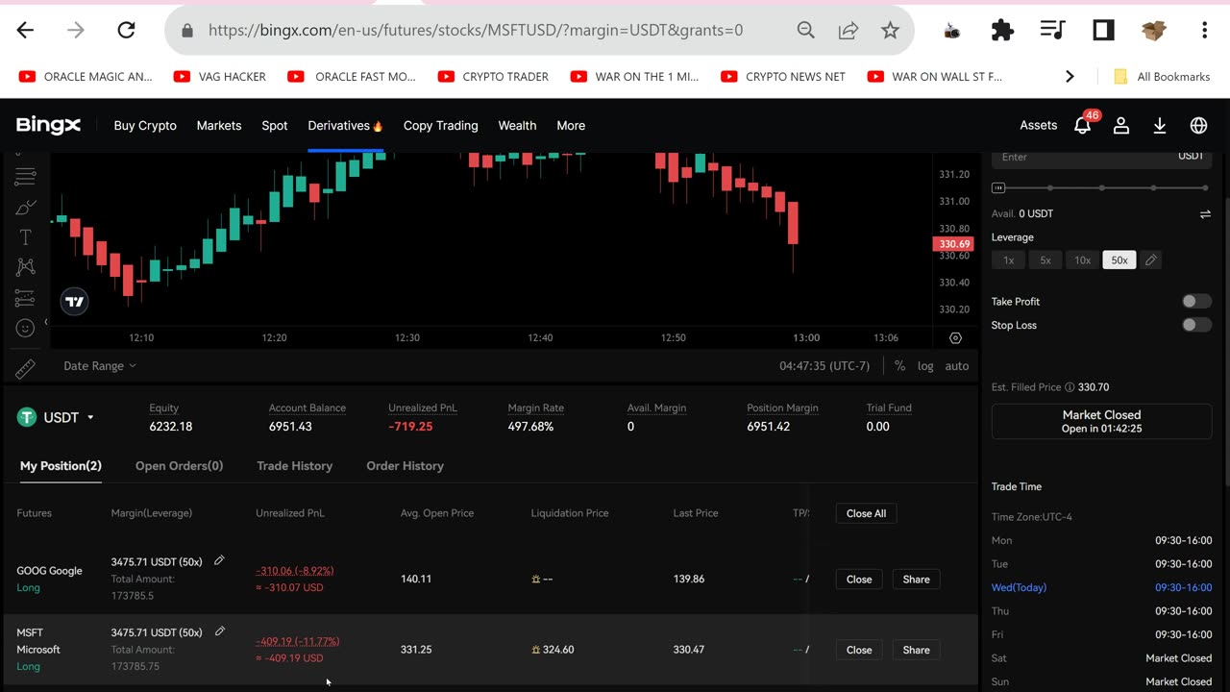Open the emoji icons tool
Screen dimensions: 1230x692
pyautogui.click(x=26, y=328)
